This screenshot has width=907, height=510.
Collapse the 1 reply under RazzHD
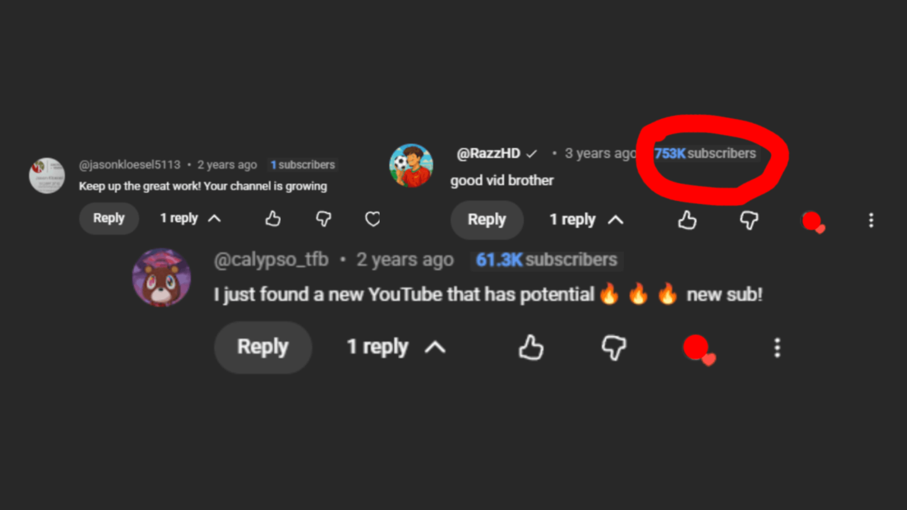pyautogui.click(x=586, y=220)
